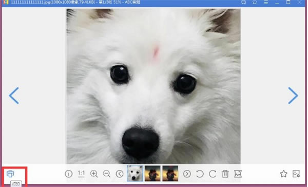Open the hamburger main menu in the title bar
The image size is (308, 187).
(x=266, y=3)
